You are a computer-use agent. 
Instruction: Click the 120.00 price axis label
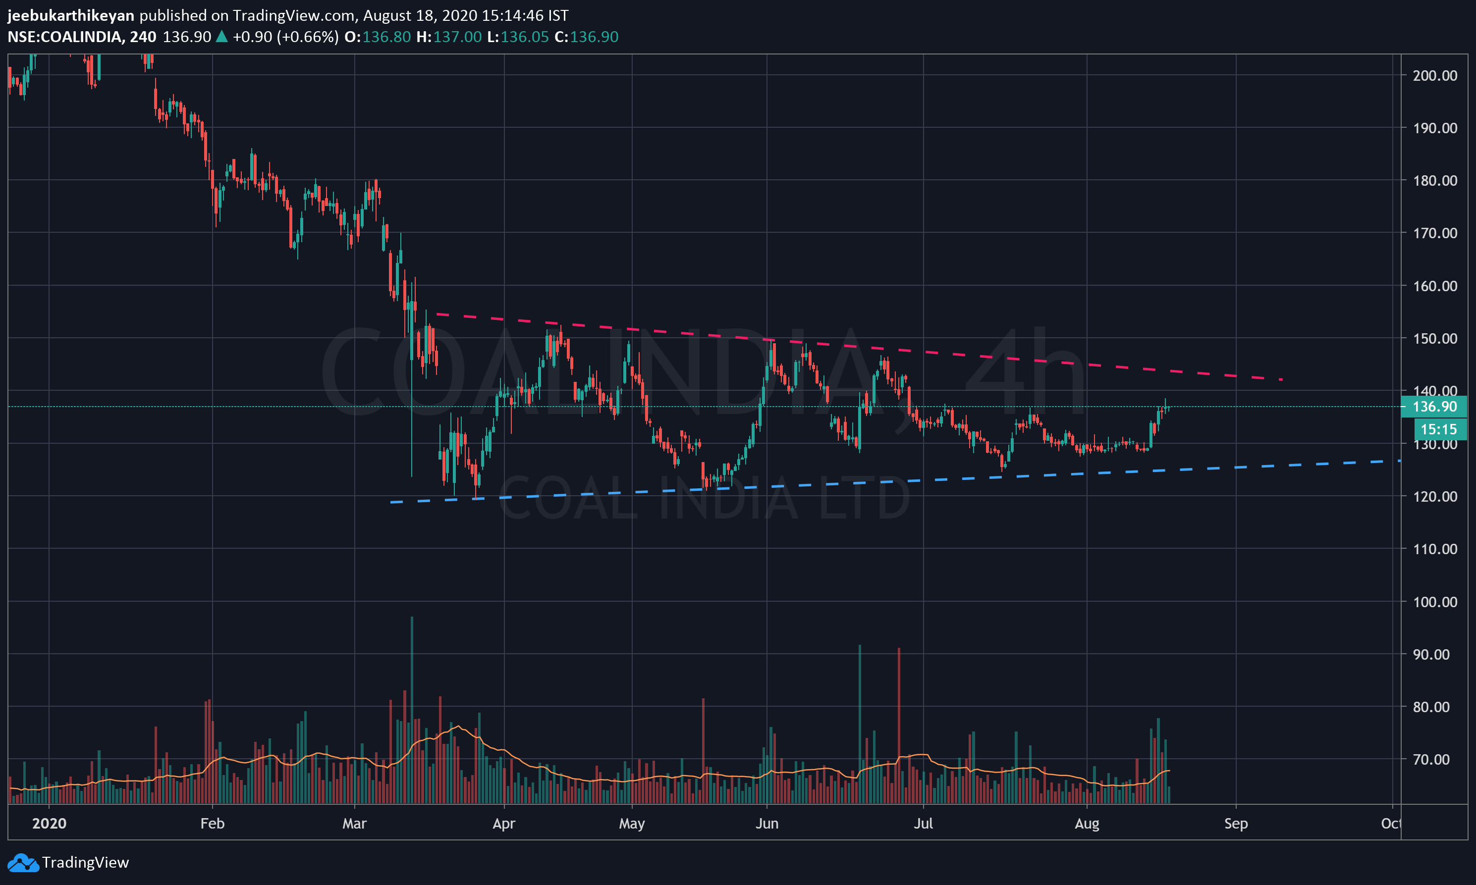1435,496
